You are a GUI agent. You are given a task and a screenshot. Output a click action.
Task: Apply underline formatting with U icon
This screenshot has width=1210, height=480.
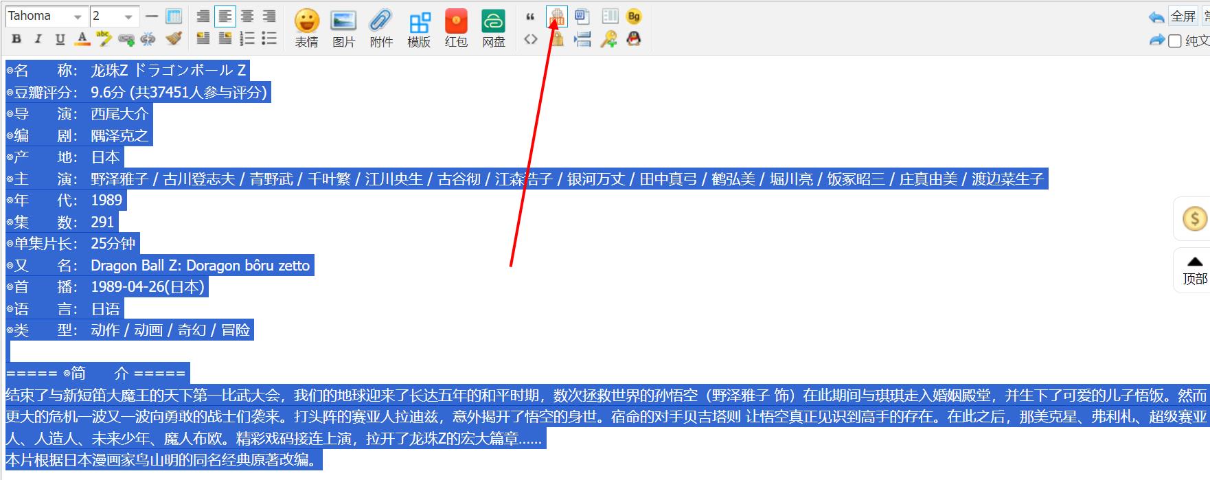point(60,39)
